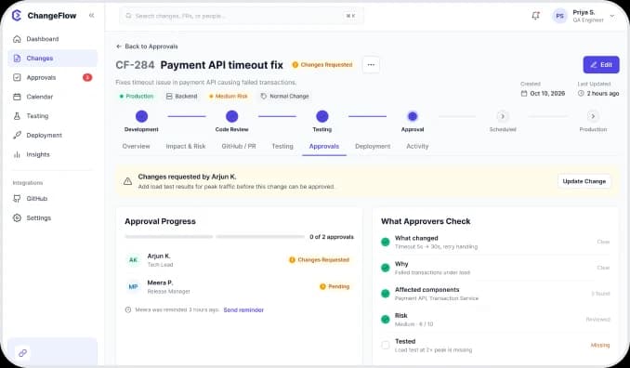Click the green check for Affected components
Image resolution: width=630 pixels, height=368 pixels.
coord(385,294)
